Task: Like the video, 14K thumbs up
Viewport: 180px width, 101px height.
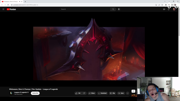Action: [x=78, y=93]
